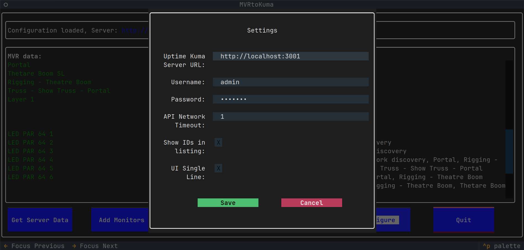The image size is (524, 250).
Task: Click the 'Configuration loaded, Server:' status text
Action: point(62,30)
